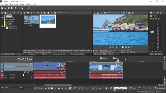
Task: Select the highlighted 2.mp4 media thumbnail
Action: point(48,21)
